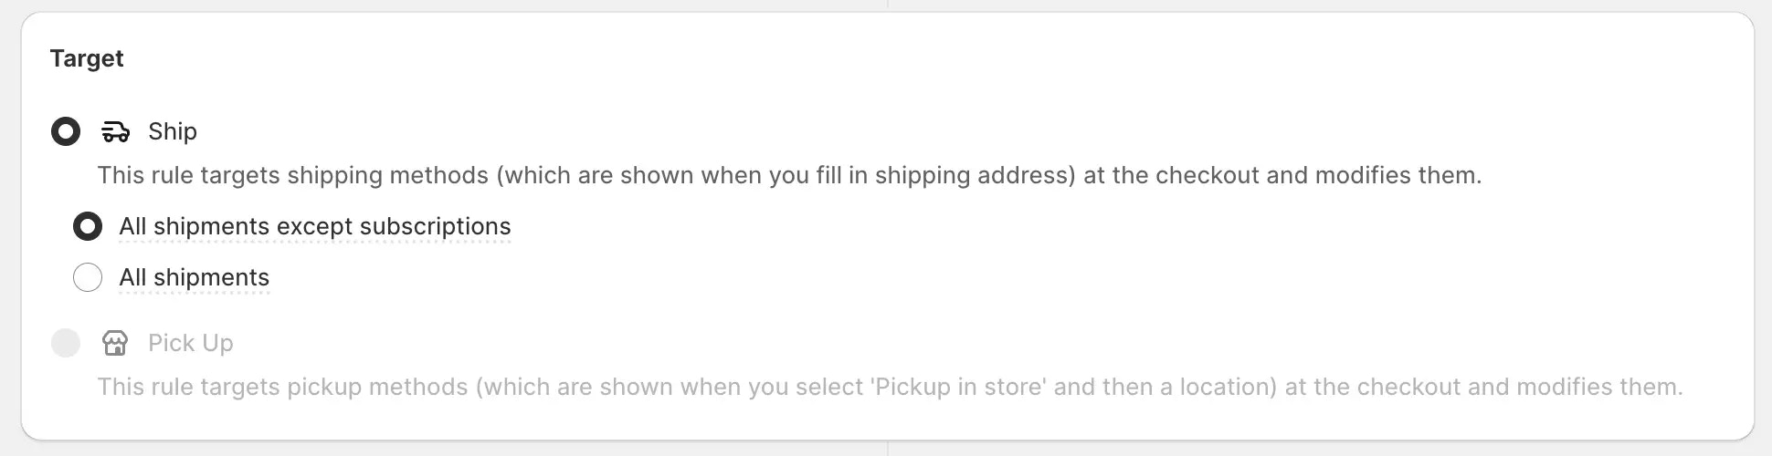The height and width of the screenshot is (456, 1772).
Task: Click the Pick Up option label
Action: [x=191, y=343]
